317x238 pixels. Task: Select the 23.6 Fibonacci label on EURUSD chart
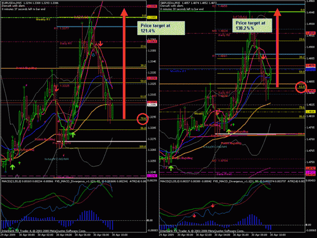click(143, 46)
